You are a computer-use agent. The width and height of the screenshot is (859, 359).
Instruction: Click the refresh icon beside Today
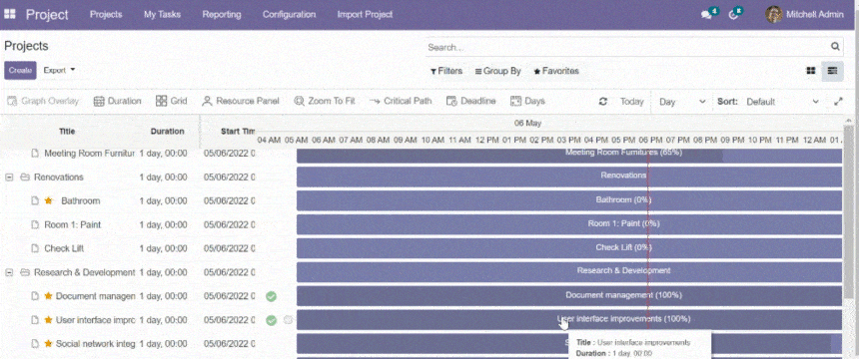click(x=603, y=102)
